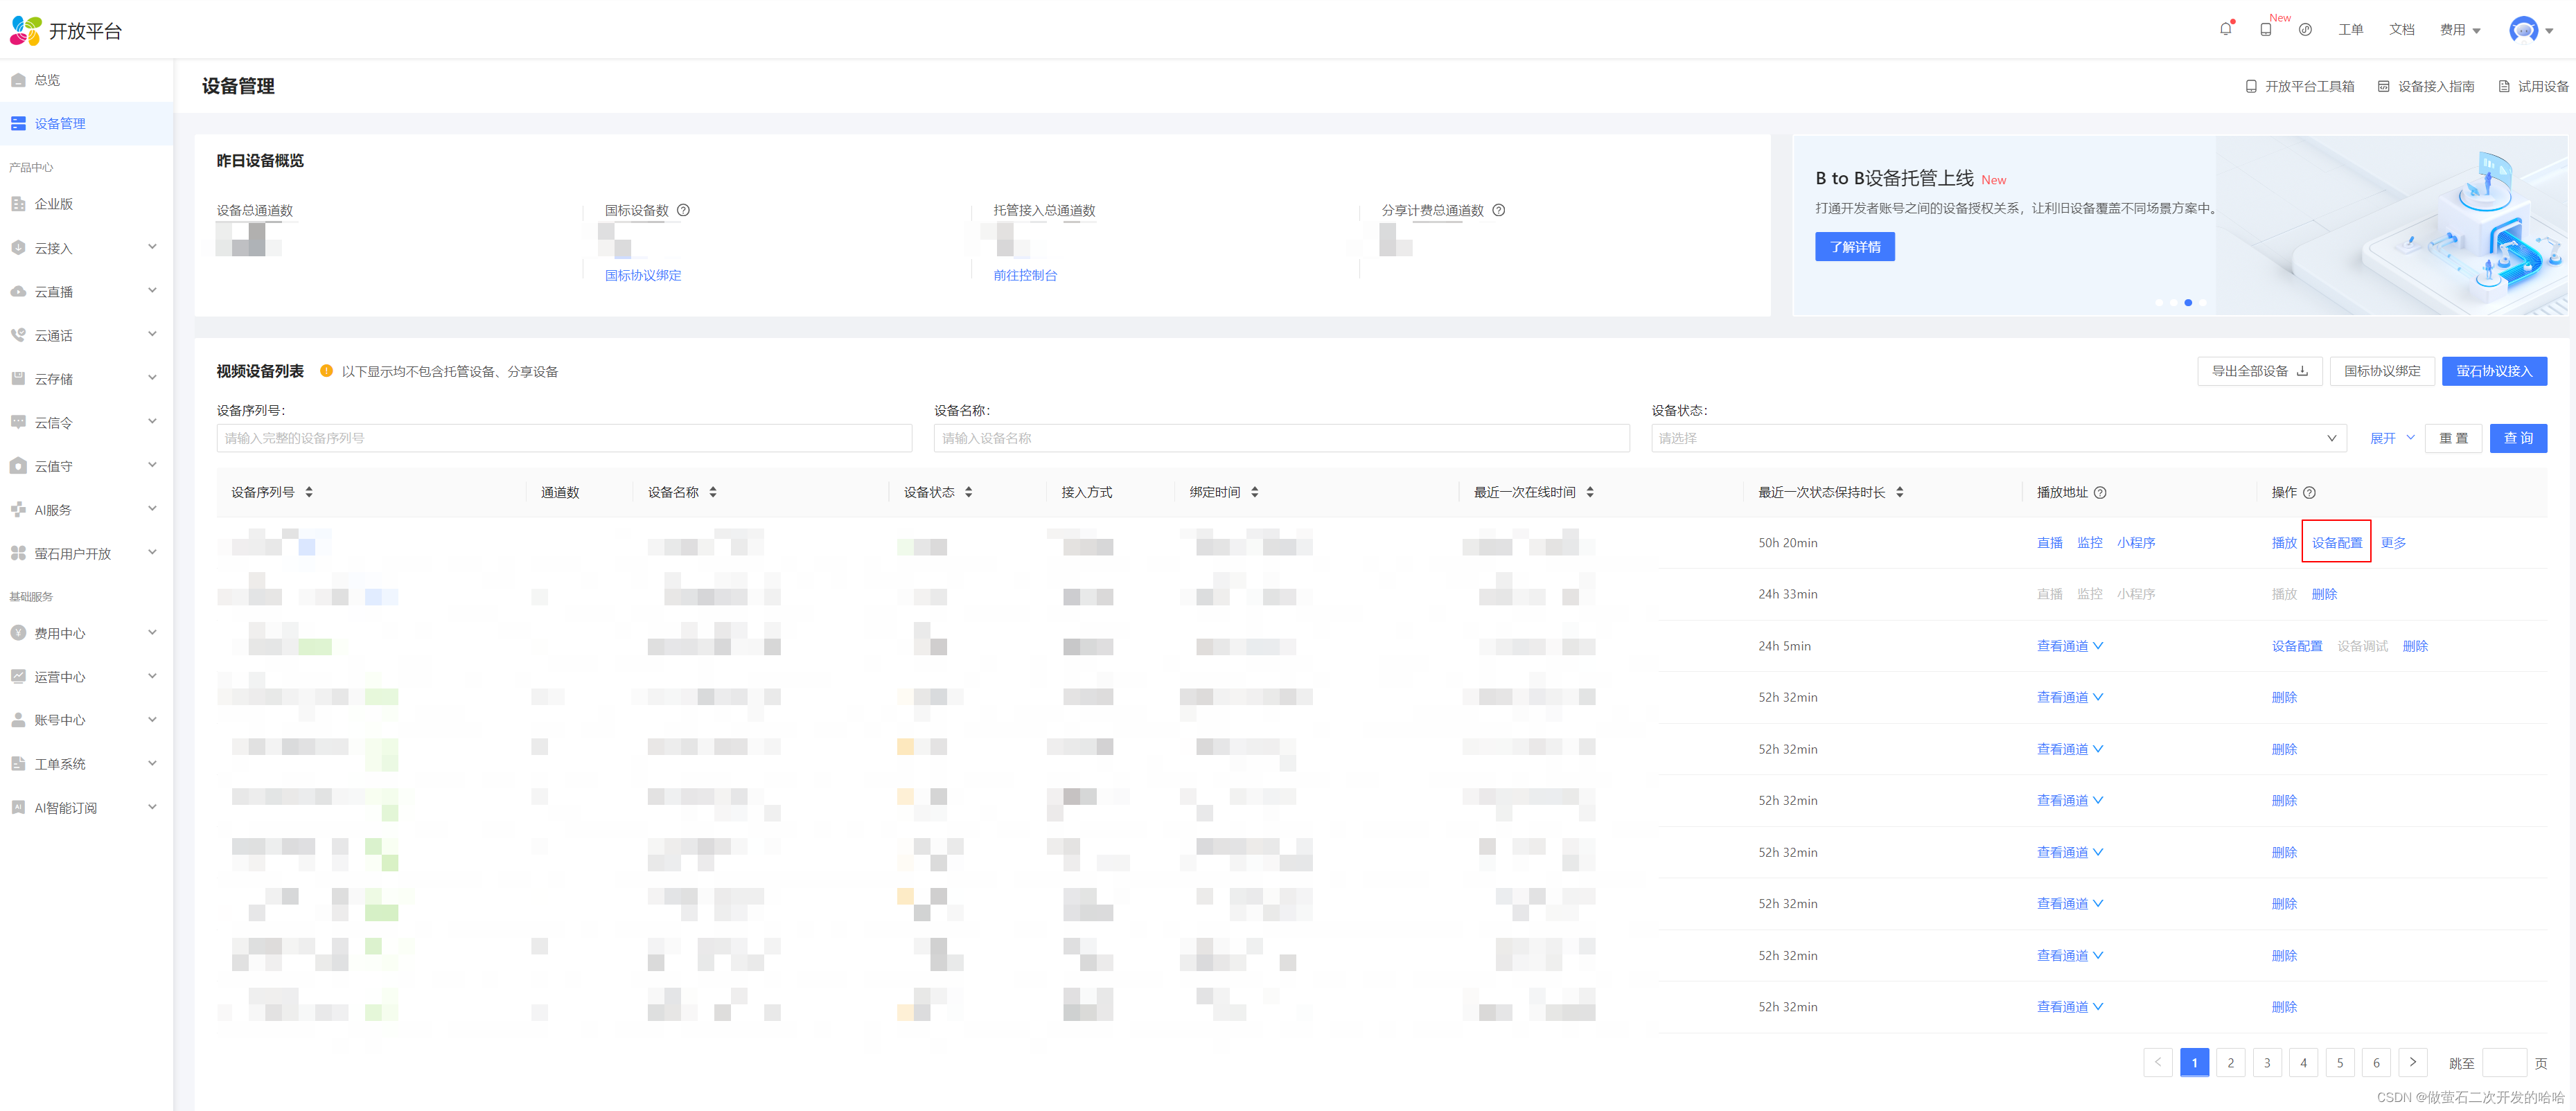Click the 设备序列号 search input field
The image size is (2576, 1111).
[x=564, y=438]
